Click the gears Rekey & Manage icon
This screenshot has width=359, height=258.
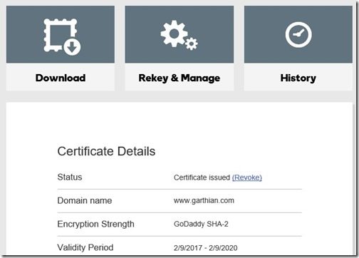point(179,35)
